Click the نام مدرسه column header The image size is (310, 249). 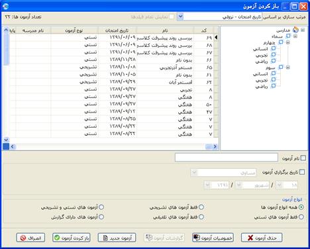click(33, 30)
